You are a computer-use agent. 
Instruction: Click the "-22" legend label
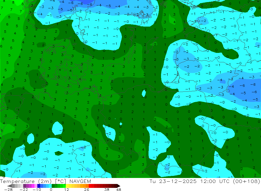(x=24, y=190)
